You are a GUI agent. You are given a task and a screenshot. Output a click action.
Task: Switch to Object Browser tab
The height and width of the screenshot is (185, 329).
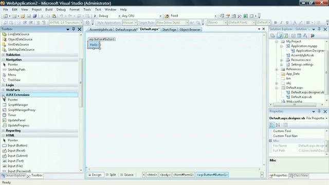click(x=190, y=30)
